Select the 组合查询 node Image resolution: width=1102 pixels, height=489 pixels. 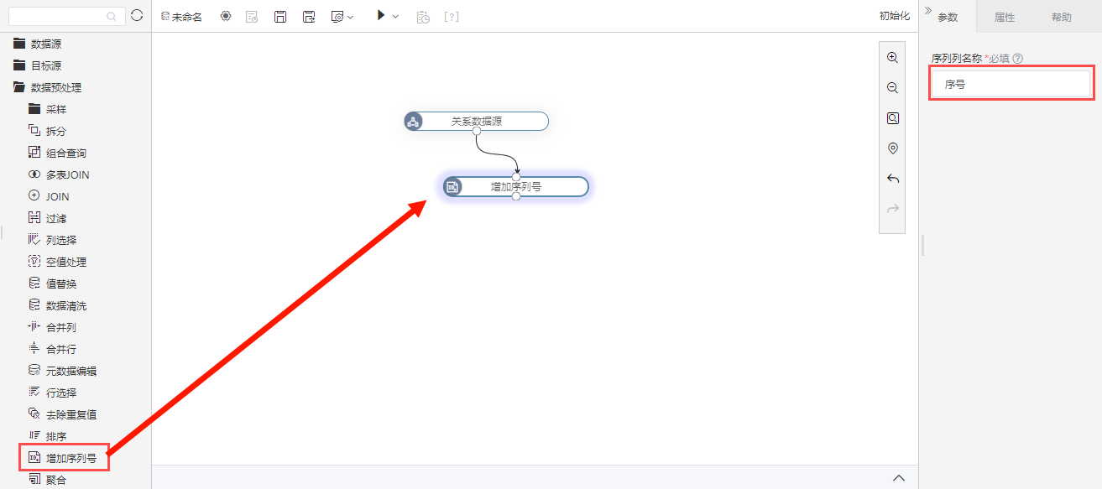click(57, 153)
